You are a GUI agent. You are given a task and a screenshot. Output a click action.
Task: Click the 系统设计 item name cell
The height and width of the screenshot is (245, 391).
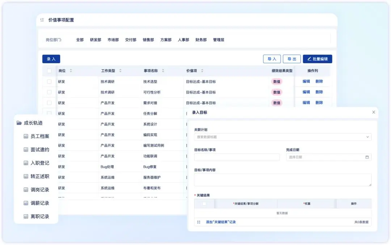point(150,124)
